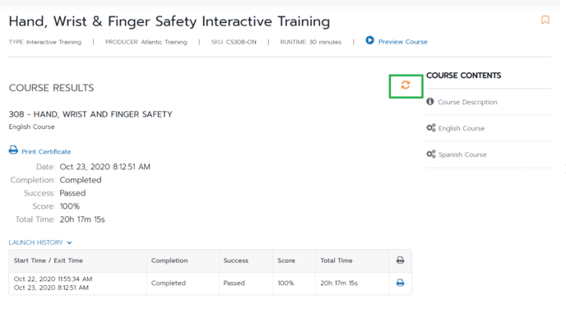The height and width of the screenshot is (313, 566).
Task: Click the bookmark icon beside the course title
Action: (545, 20)
